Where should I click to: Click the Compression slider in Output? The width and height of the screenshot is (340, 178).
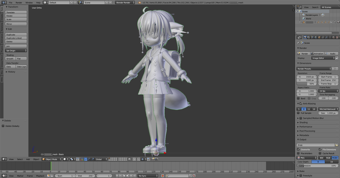pos(317,166)
